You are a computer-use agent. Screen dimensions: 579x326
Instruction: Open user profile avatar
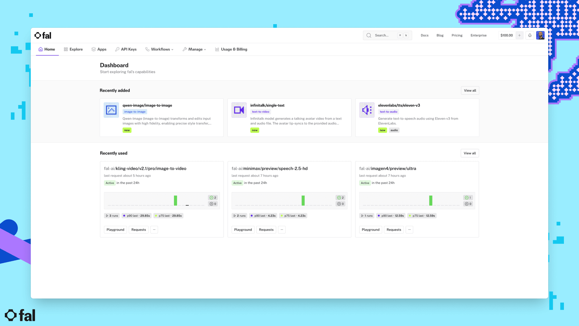pos(540,35)
